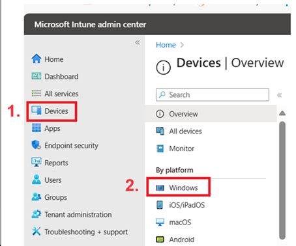The image size is (296, 246).
Task: Click the All devices icon
Action: click(x=160, y=131)
